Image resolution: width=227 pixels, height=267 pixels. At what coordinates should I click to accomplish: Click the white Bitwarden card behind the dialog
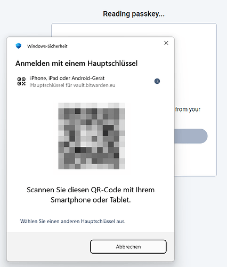tap(196, 71)
